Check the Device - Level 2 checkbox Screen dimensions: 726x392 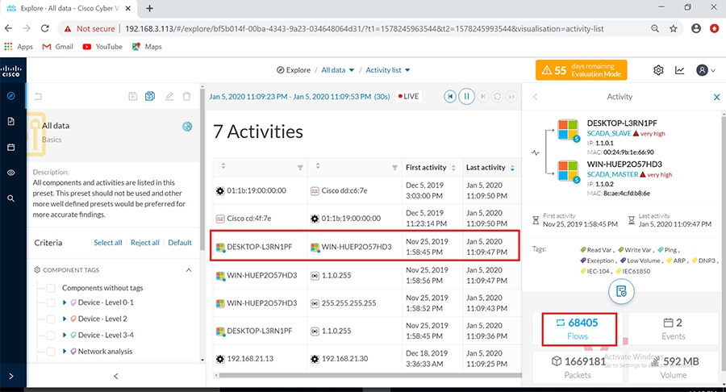click(51, 319)
